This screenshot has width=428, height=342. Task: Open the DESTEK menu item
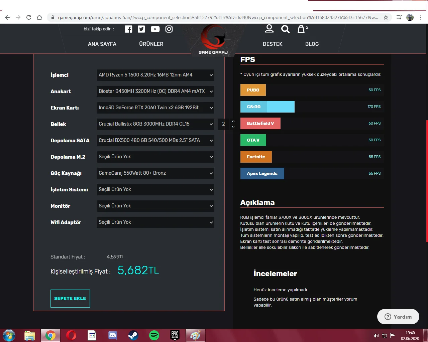pos(273,44)
